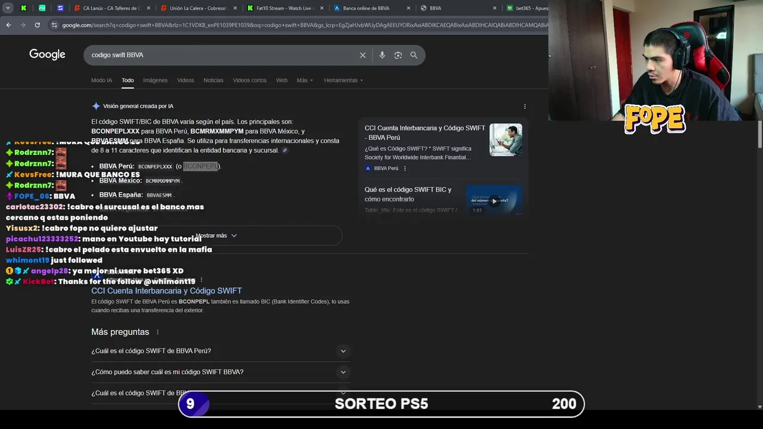Viewport: 763px width, 429px height.
Task: Select the Todo results tab
Action: pos(128,80)
